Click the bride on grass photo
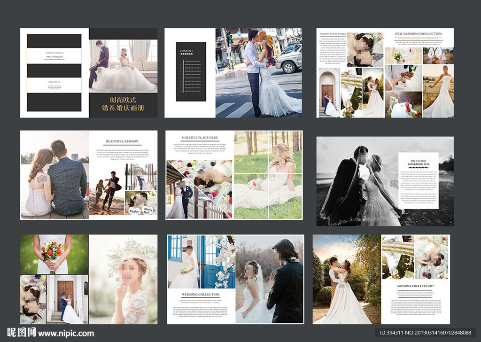481x342 pixels. click(268, 175)
